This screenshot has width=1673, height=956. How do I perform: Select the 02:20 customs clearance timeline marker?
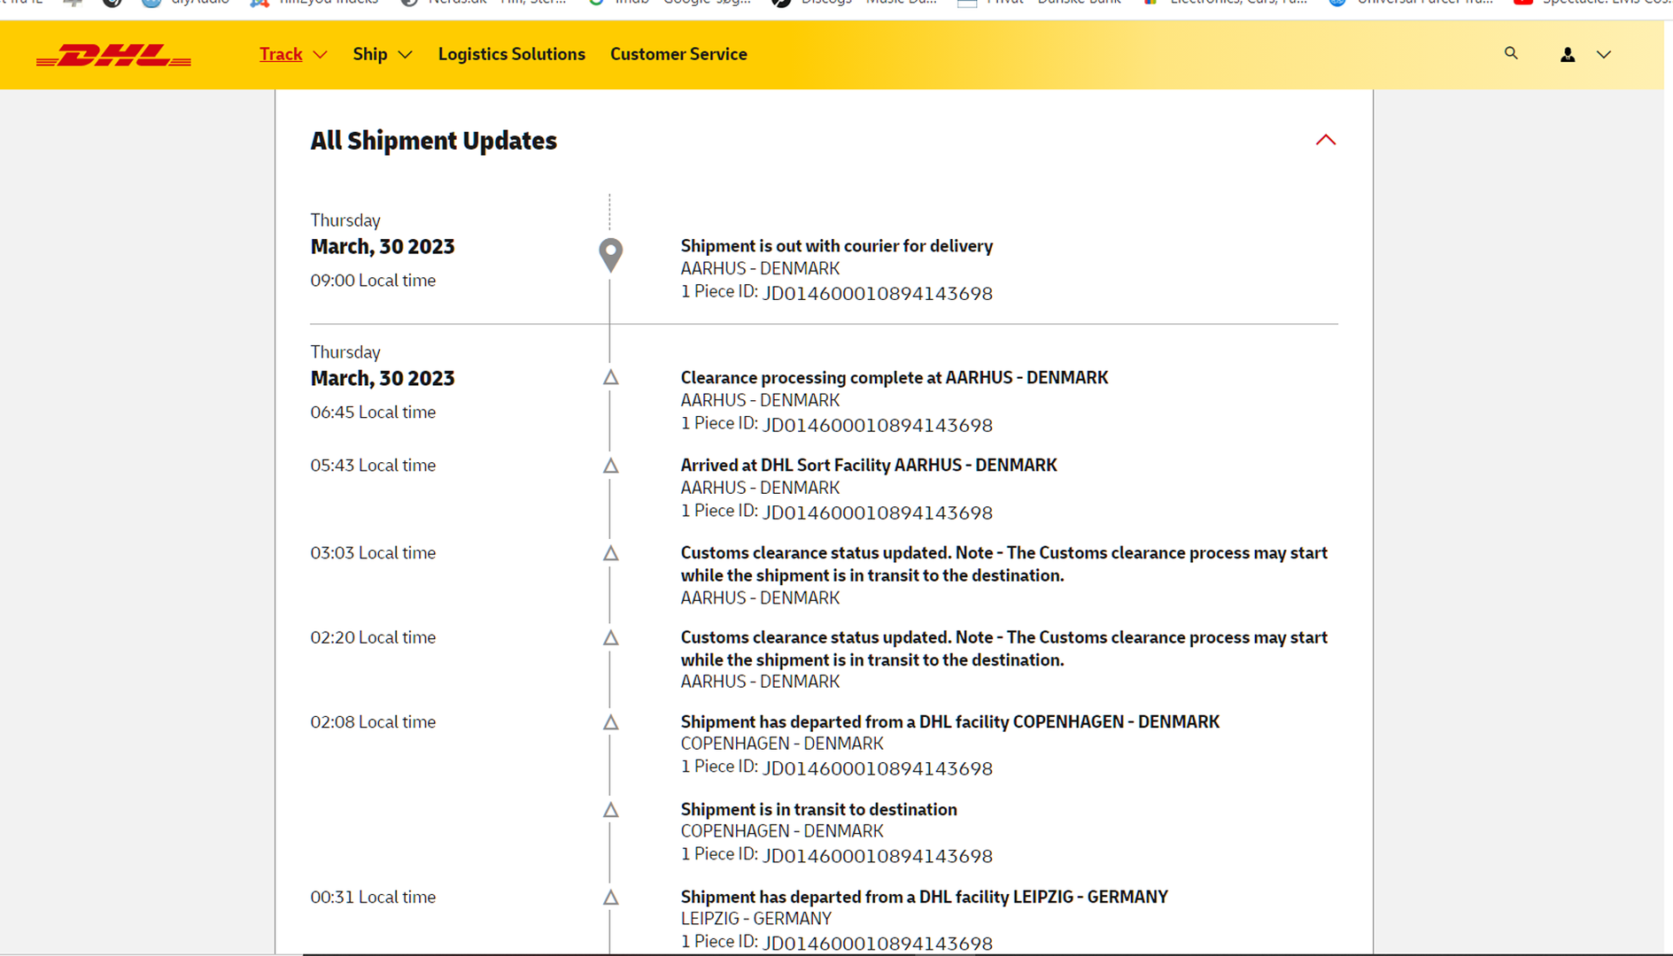tap(610, 638)
